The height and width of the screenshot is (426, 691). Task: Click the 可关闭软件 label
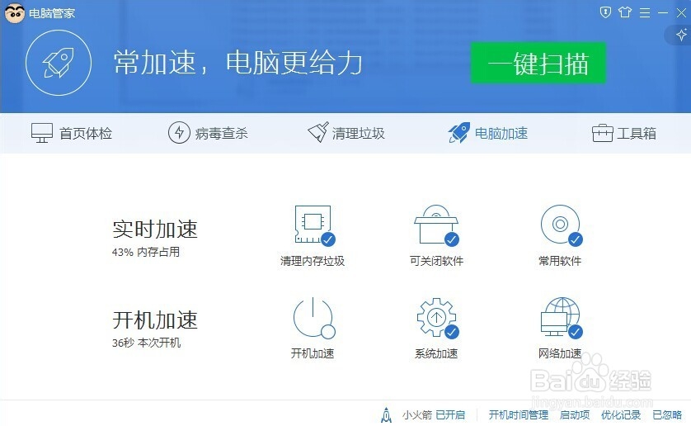pyautogui.click(x=436, y=261)
